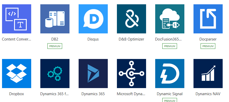
Task: Select the Dynamics 365 gears icon
Action: point(55,73)
